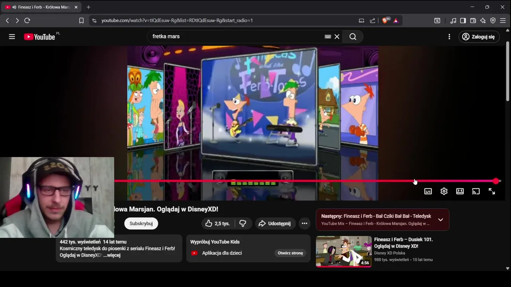The height and width of the screenshot is (287, 511).
Task: Click the 442 tys. wyświetleń view count
Action: point(80,242)
